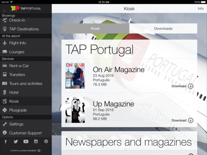Click the 23 Aug 2016 date
The width and height of the screenshot is (207, 155).
pos(103,76)
